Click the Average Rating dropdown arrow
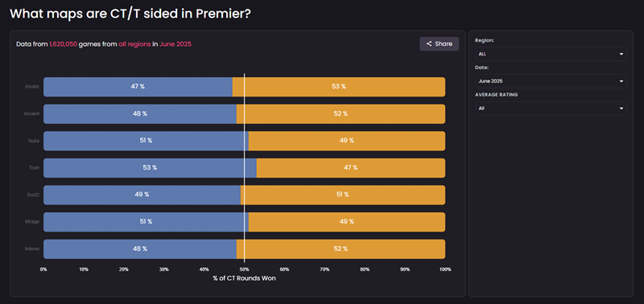 [621, 109]
